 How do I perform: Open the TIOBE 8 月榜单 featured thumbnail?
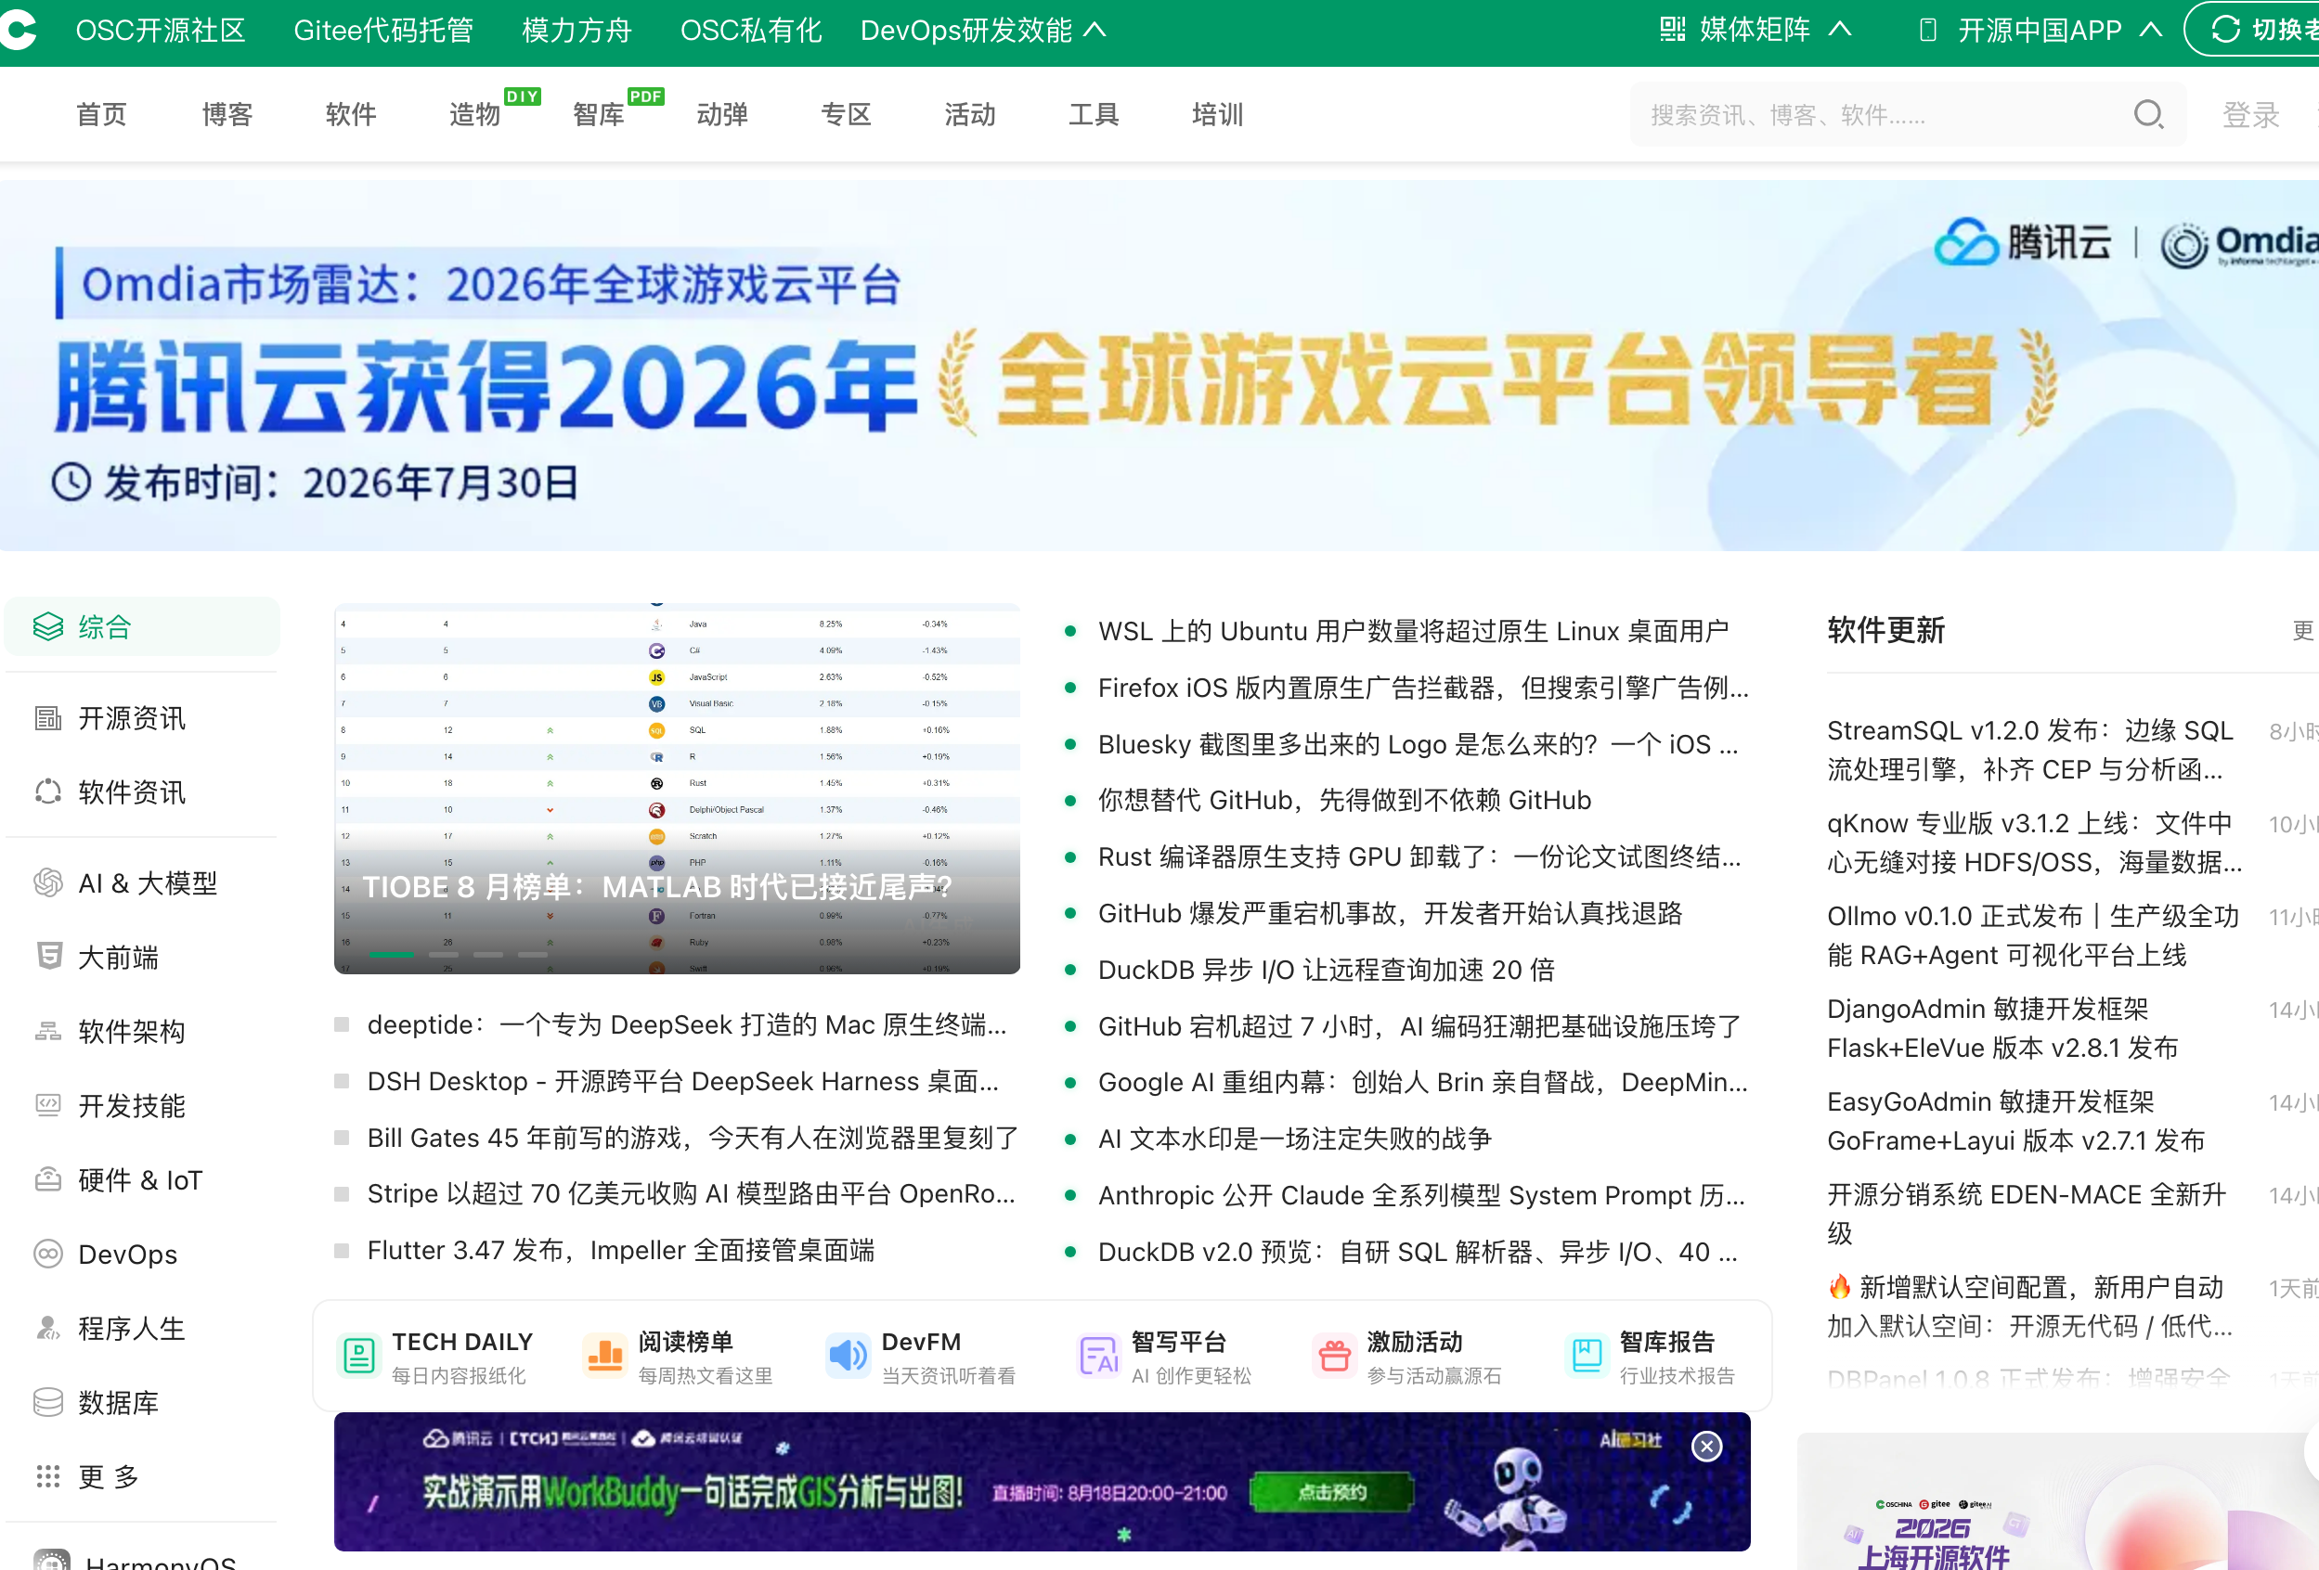pyautogui.click(x=677, y=788)
